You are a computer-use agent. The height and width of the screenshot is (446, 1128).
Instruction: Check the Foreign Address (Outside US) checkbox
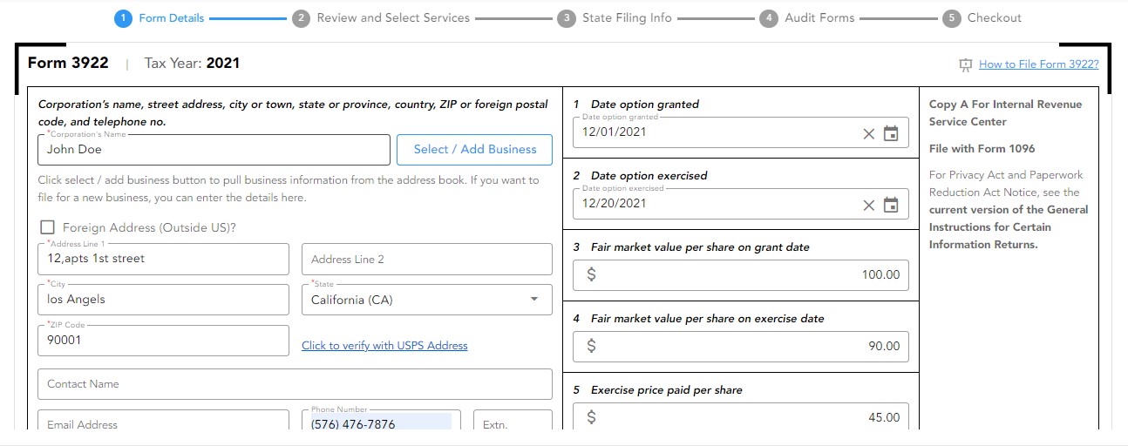47,227
